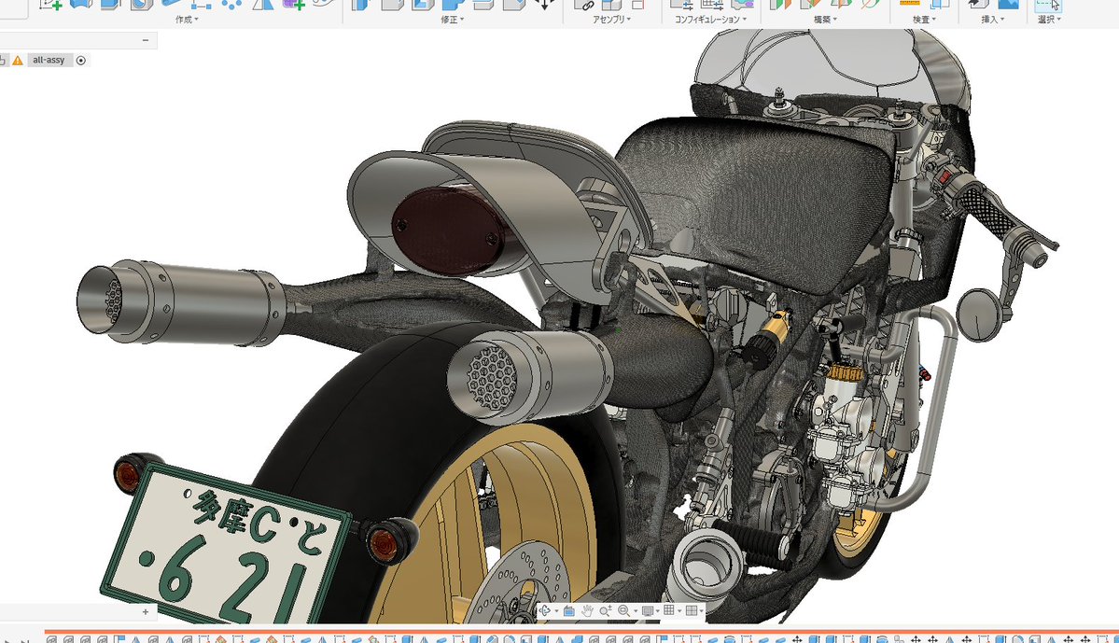
Task: Open the Viewports layout icon
Action: [692, 611]
